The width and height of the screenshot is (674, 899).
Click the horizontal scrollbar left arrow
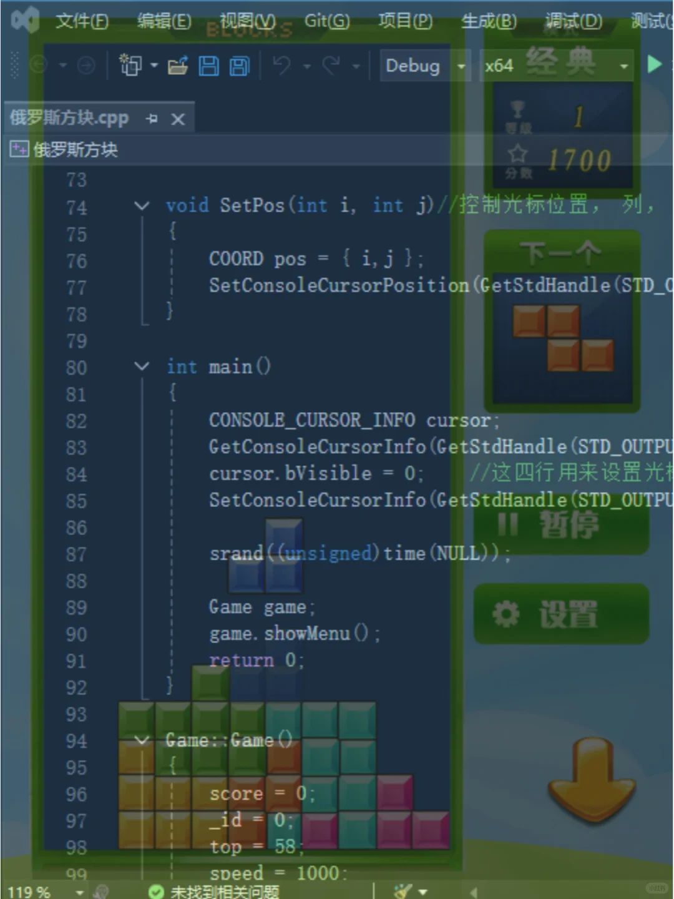473,893
